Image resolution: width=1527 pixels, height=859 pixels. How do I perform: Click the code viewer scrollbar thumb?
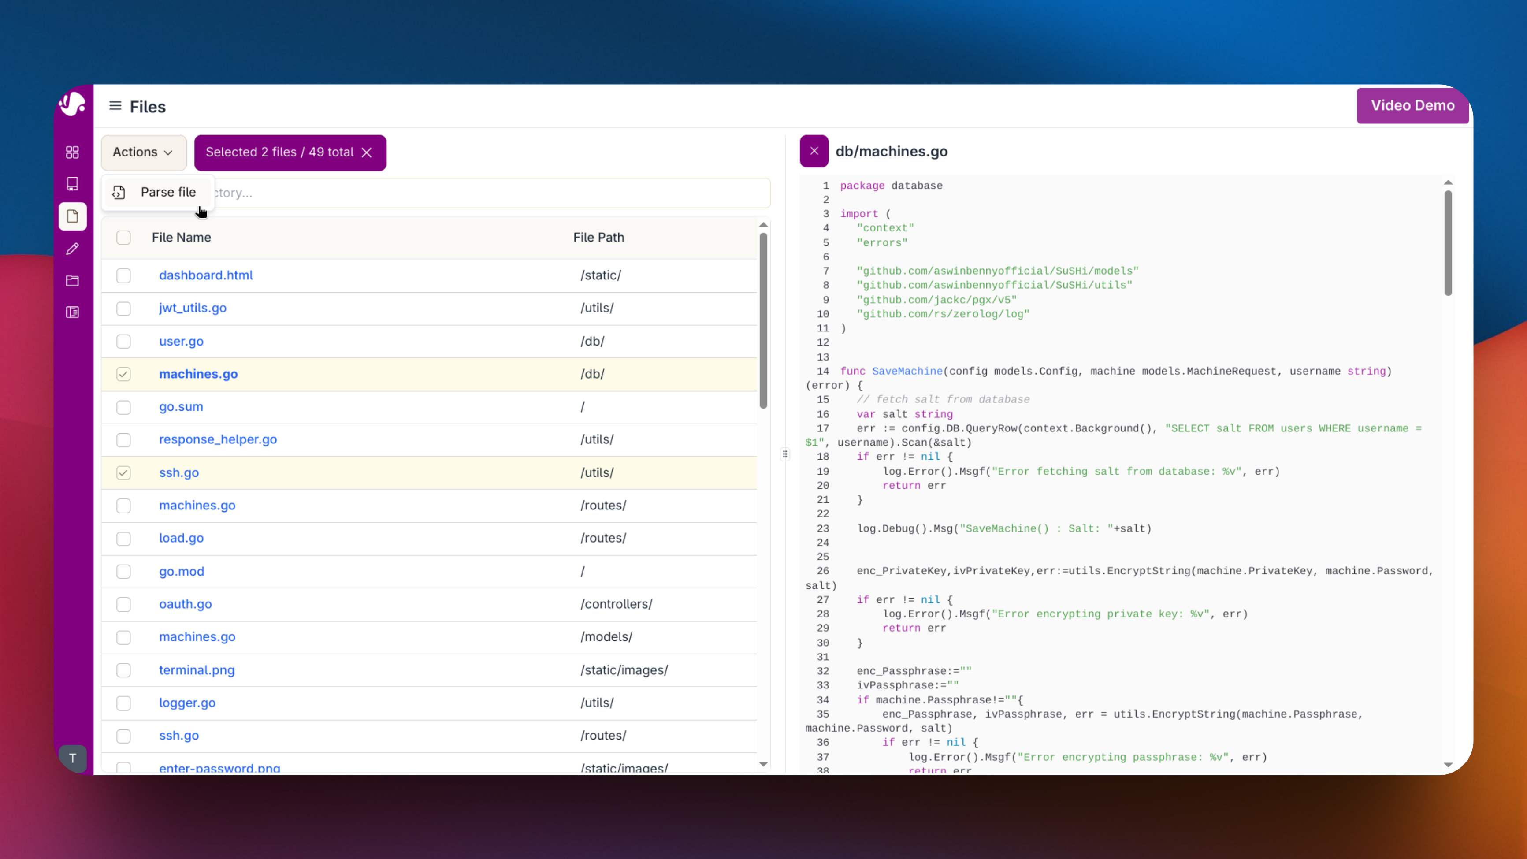point(1448,243)
